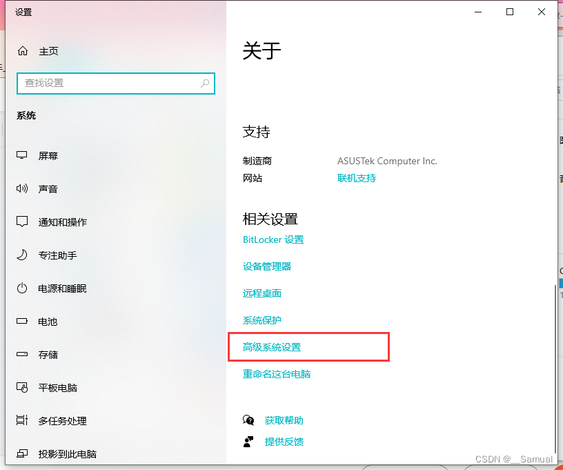Click the 提供反馈 person icon

pyautogui.click(x=248, y=442)
